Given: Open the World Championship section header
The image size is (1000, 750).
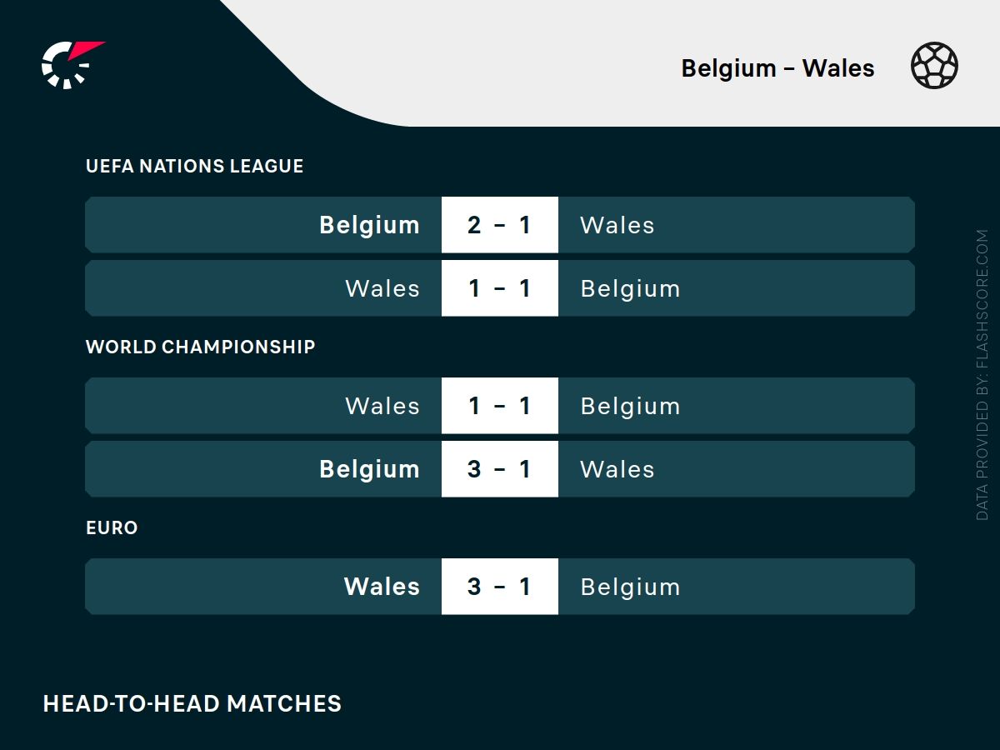Looking at the screenshot, I should 200,347.
